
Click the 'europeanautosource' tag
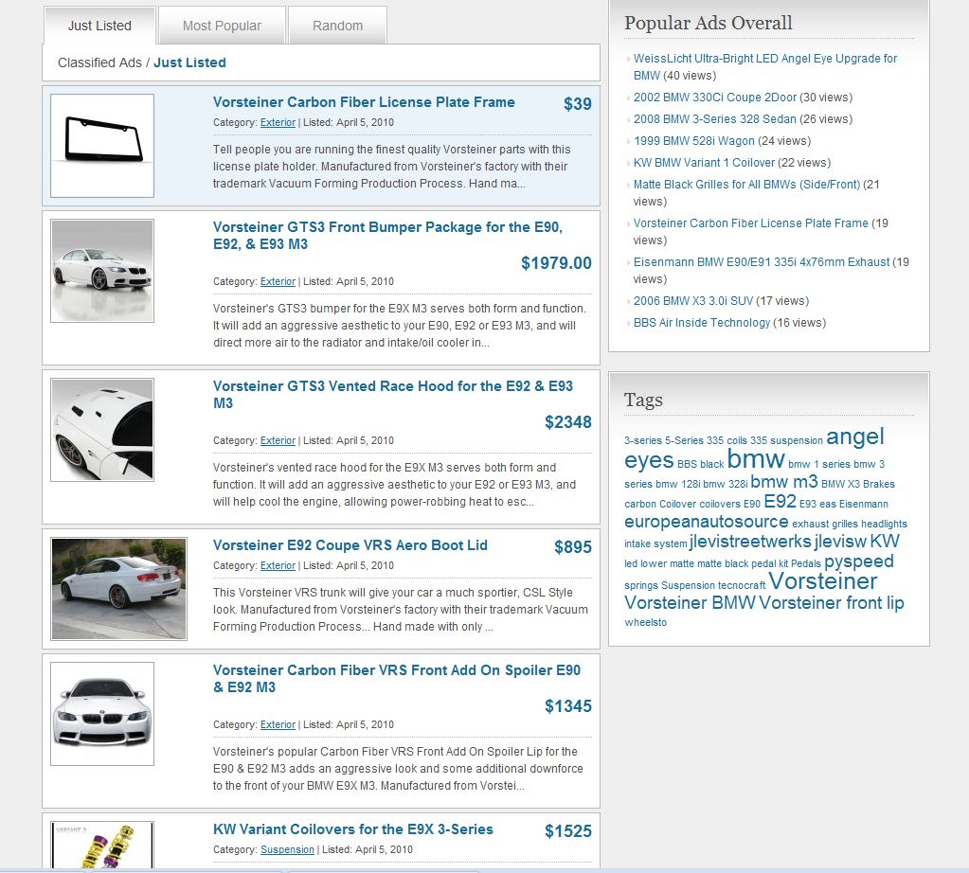(707, 522)
